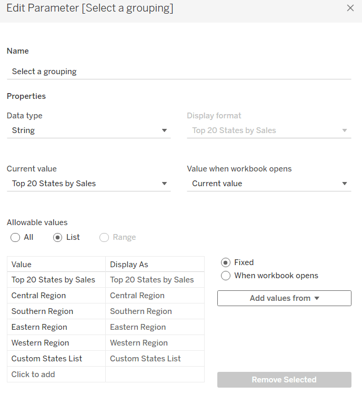Choose the Fixed radio option
The image size is (362, 395).
pos(226,262)
